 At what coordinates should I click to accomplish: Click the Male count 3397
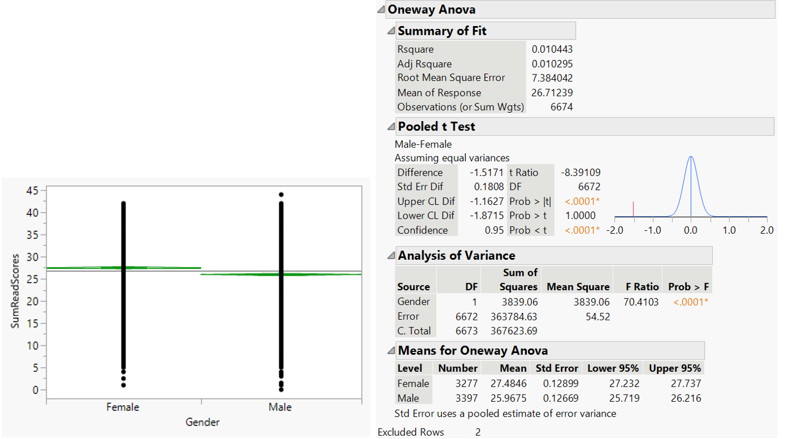466,398
